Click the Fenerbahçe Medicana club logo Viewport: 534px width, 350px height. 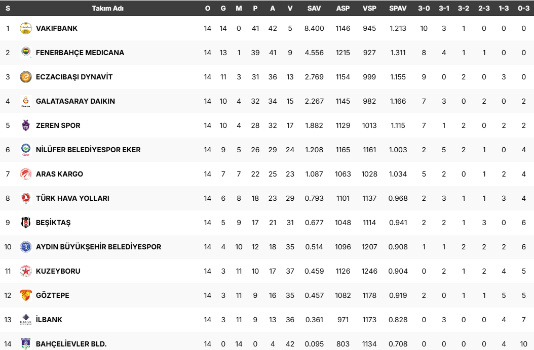(25, 53)
